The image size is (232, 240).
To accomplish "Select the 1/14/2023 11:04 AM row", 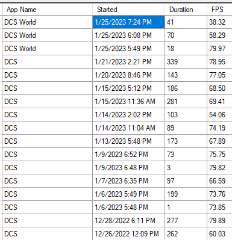I will (117, 128).
